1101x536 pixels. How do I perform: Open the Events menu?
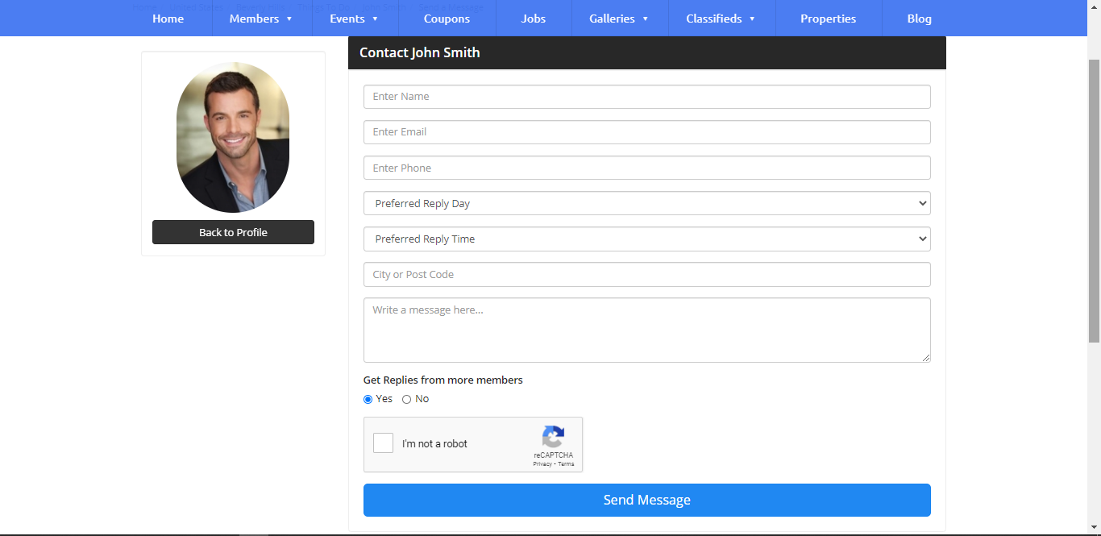coord(347,19)
